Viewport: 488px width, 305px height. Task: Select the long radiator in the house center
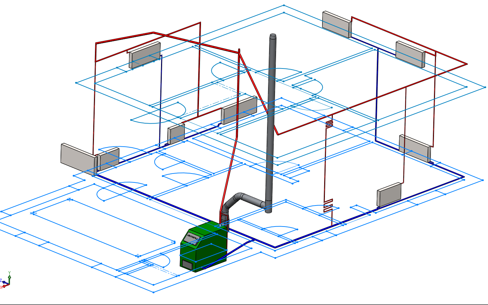click(x=239, y=110)
